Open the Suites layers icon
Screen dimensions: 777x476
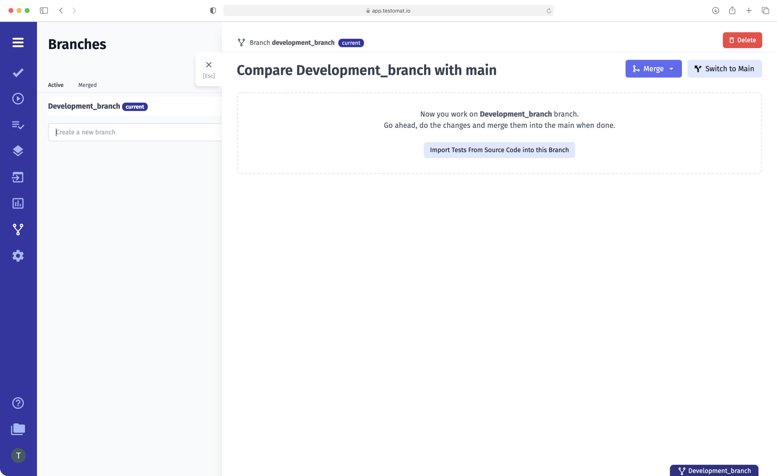pyautogui.click(x=18, y=151)
